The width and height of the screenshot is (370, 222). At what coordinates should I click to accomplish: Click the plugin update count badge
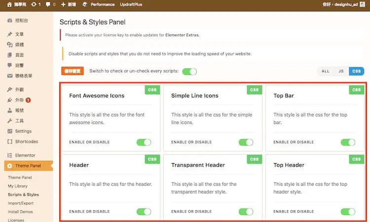[x=28, y=100]
